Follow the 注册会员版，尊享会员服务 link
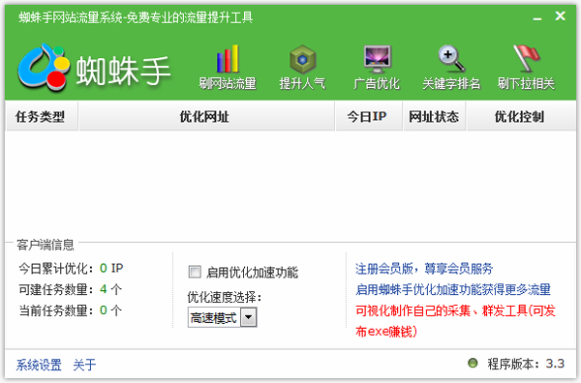The height and width of the screenshot is (383, 581). pos(424,269)
